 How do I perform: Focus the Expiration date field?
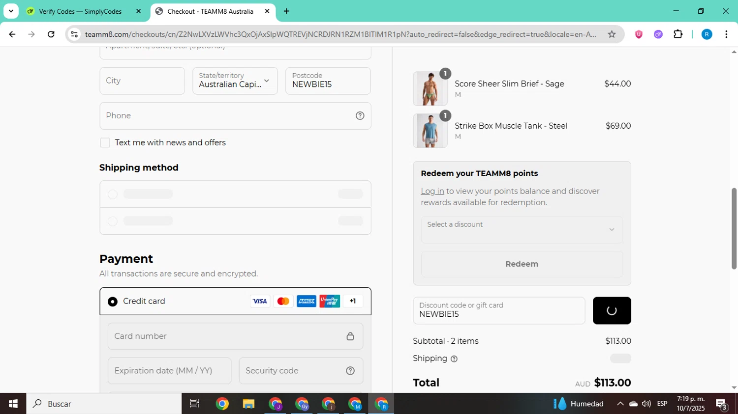(x=170, y=371)
